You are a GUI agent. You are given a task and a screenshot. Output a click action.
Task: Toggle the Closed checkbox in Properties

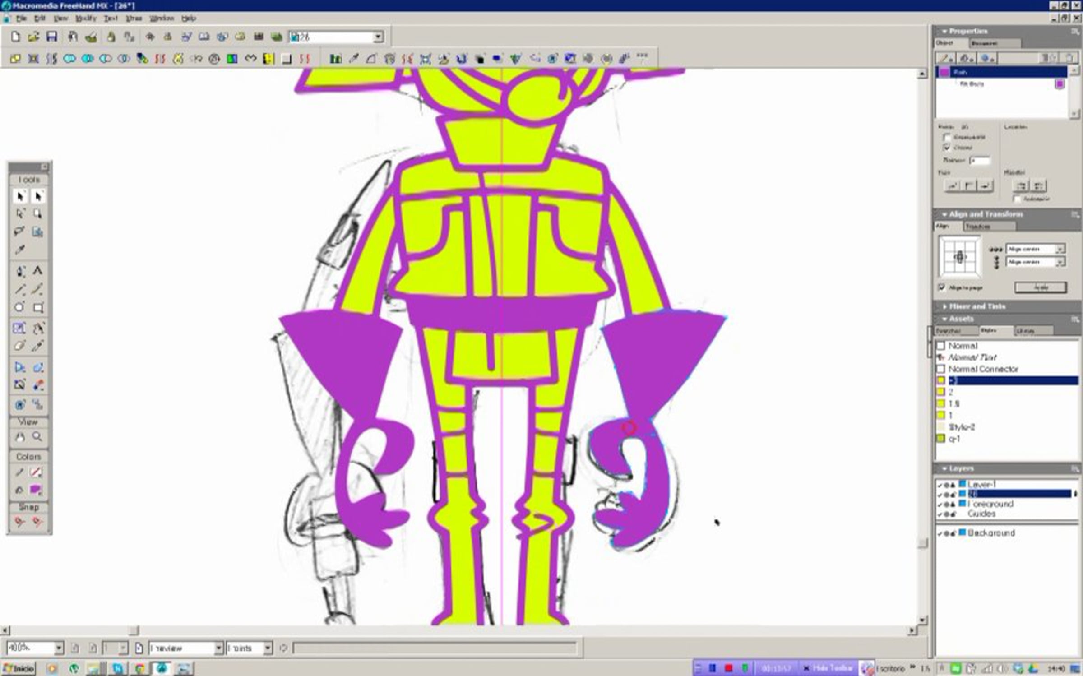(947, 148)
